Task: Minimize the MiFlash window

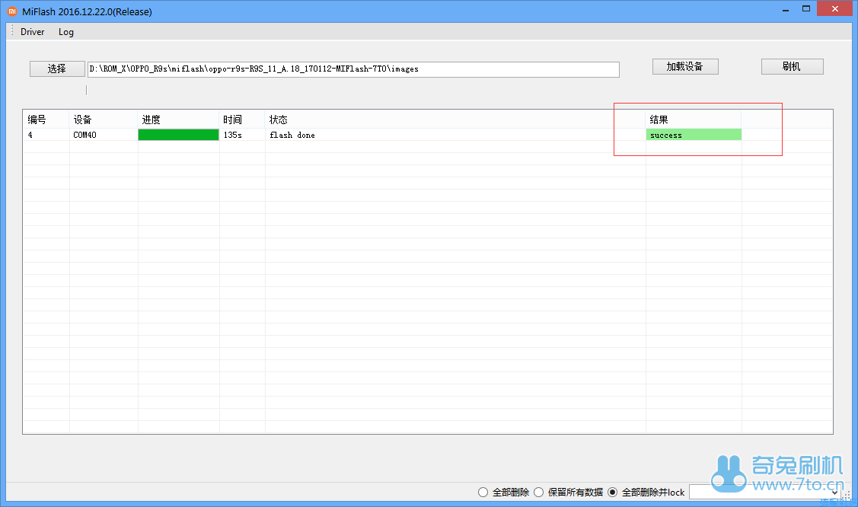Action: (x=785, y=9)
